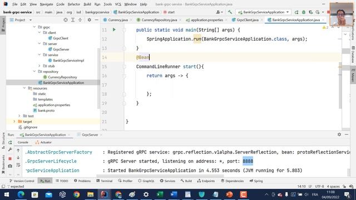
Task: Open the Navigate menu
Action: pyautogui.click(x=46, y=4)
